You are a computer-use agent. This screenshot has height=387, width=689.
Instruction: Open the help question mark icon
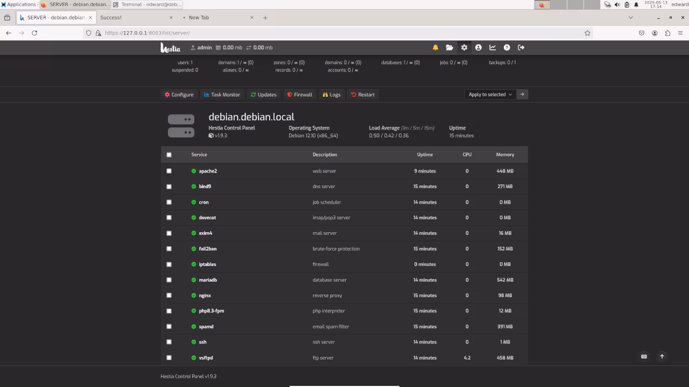click(x=507, y=48)
